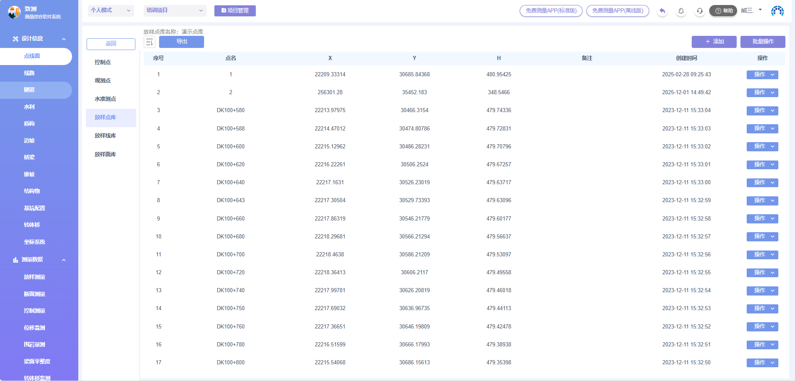Click the back arrow icon in top bar
The height and width of the screenshot is (381, 795).
click(x=662, y=11)
